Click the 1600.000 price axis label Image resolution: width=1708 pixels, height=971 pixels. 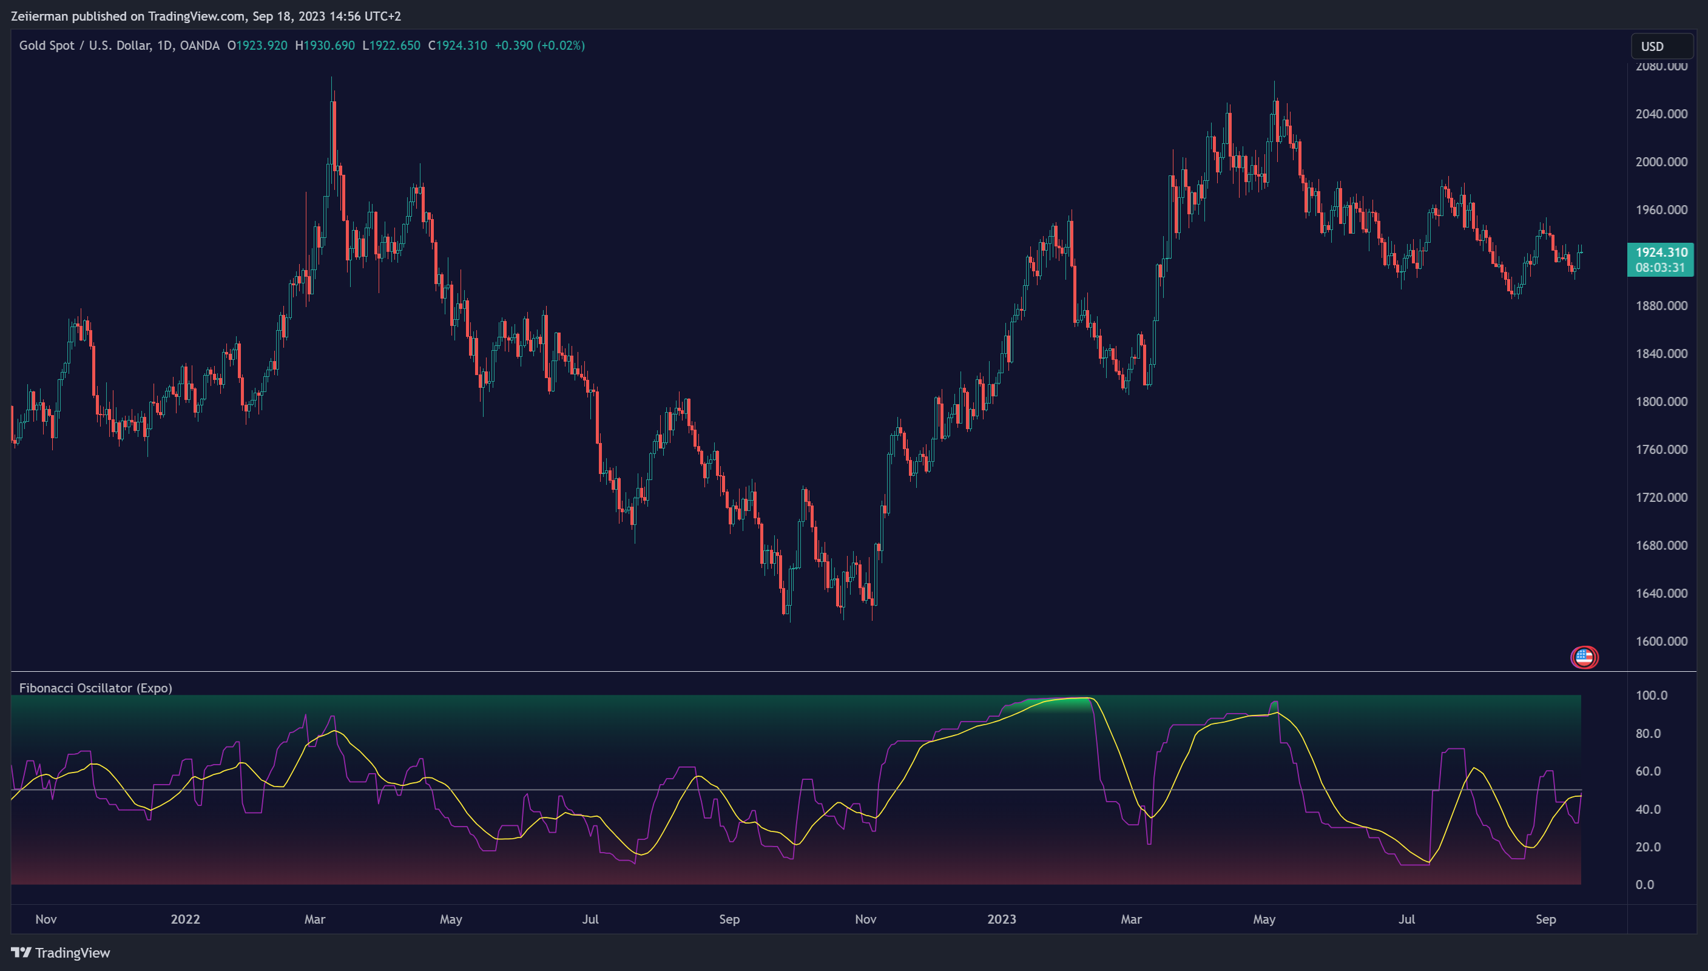pos(1661,641)
